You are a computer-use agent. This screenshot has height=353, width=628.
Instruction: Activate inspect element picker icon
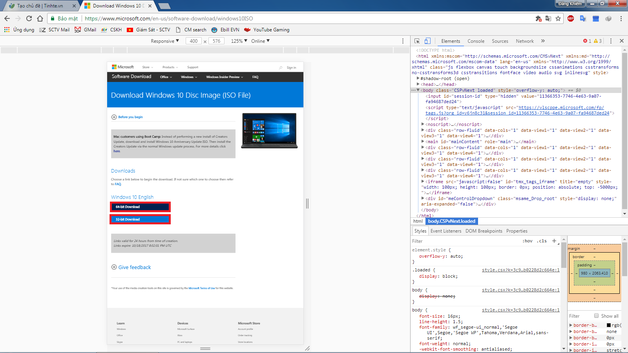point(417,41)
